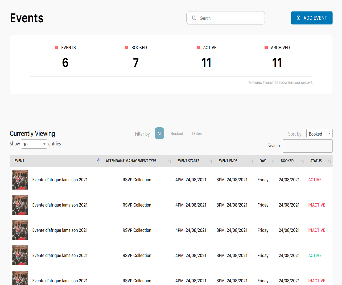Open thumbnail of first event row
342x285 pixels.
tap(20, 180)
